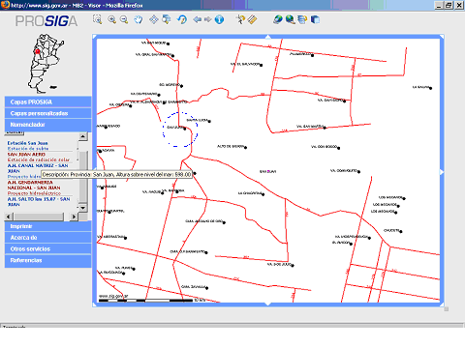Click the results list vertical scrollbar thumb
Viewport: 465px width, 348px height.
click(83, 177)
